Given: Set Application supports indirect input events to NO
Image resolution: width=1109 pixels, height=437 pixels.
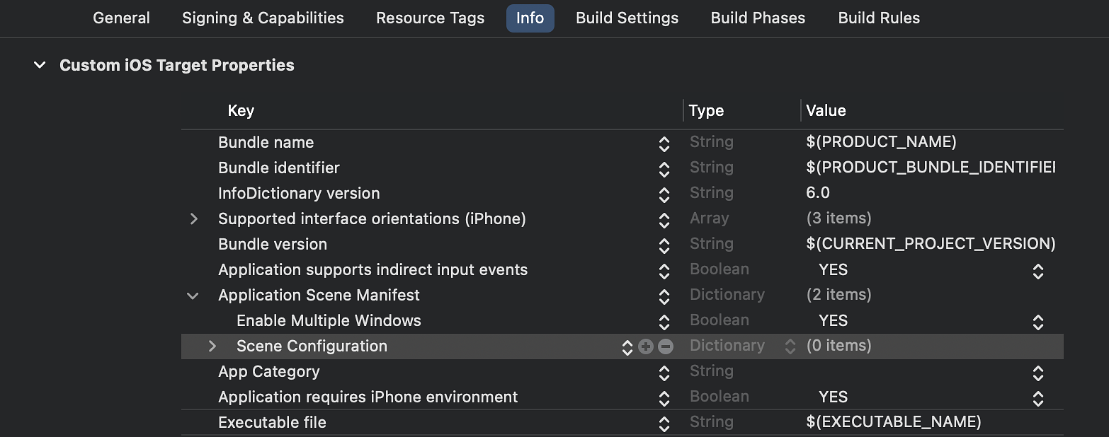Looking at the screenshot, I should [1037, 271].
